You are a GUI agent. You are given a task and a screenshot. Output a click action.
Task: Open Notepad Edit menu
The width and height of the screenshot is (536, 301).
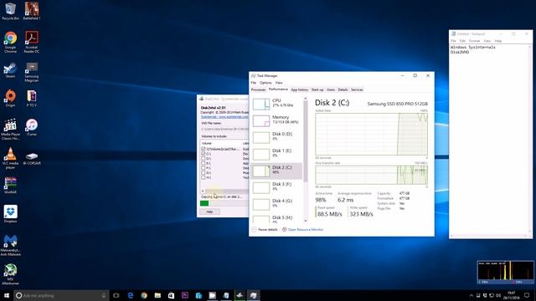(x=462, y=41)
